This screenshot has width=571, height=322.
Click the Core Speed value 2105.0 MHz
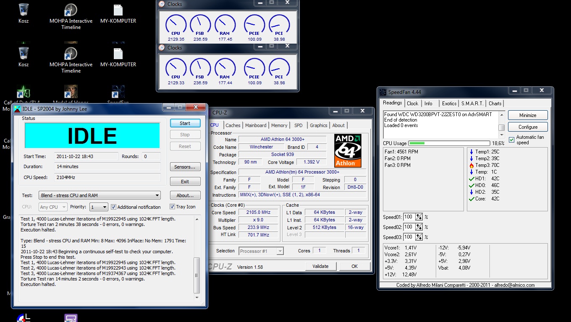click(259, 213)
